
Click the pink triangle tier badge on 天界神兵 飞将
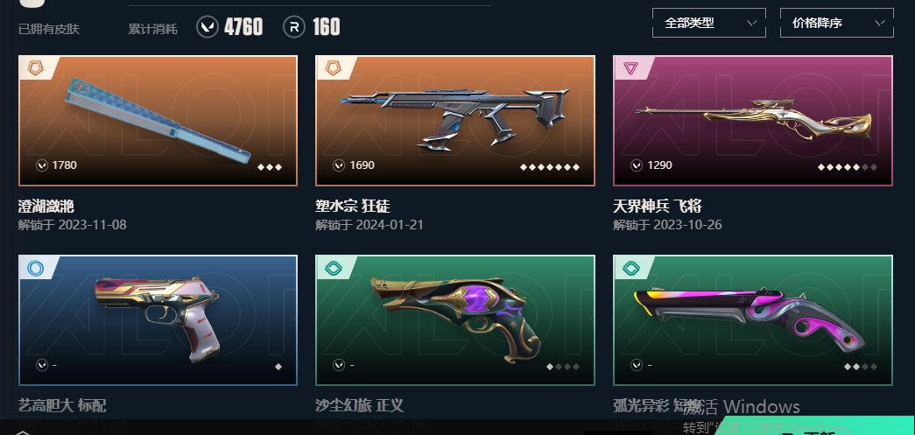click(630, 69)
